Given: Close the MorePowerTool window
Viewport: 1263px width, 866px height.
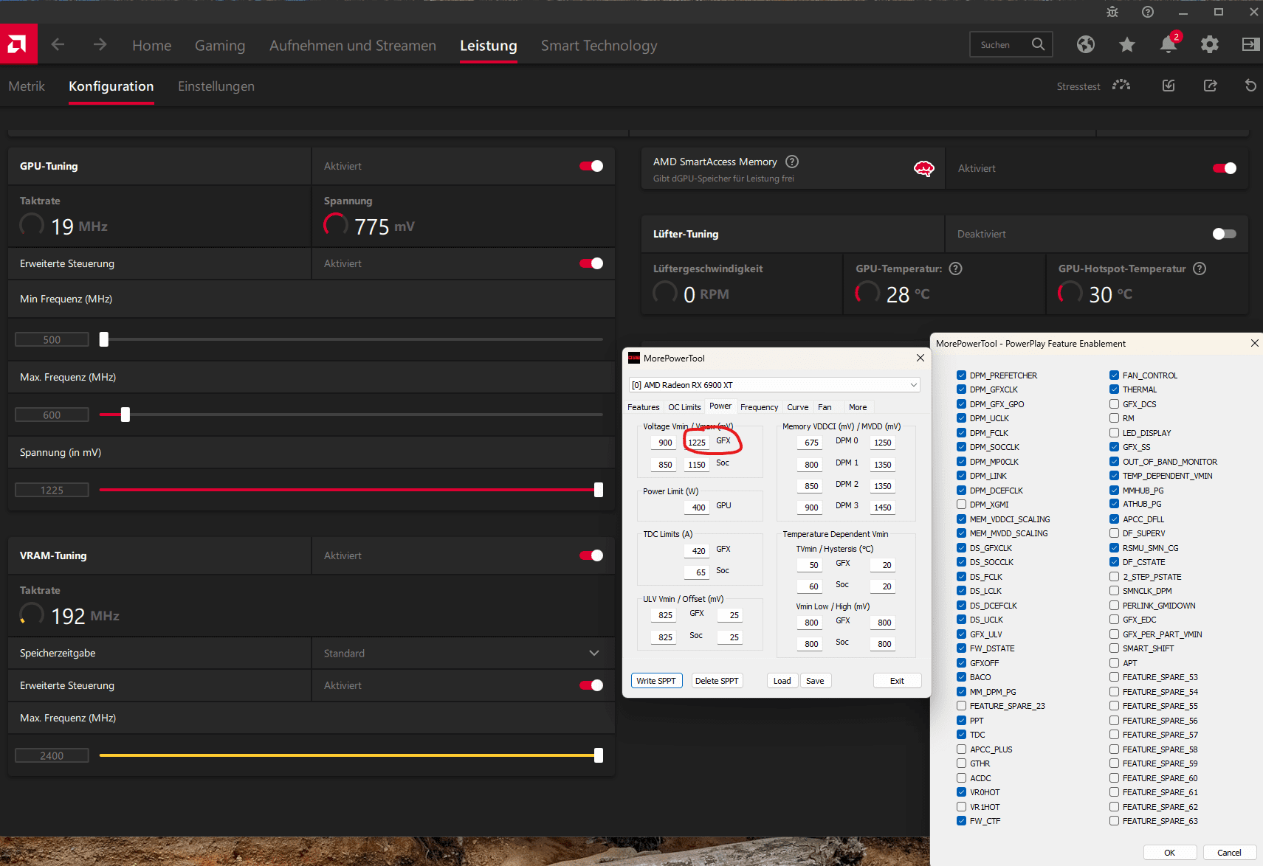Looking at the screenshot, I should pyautogui.click(x=920, y=358).
